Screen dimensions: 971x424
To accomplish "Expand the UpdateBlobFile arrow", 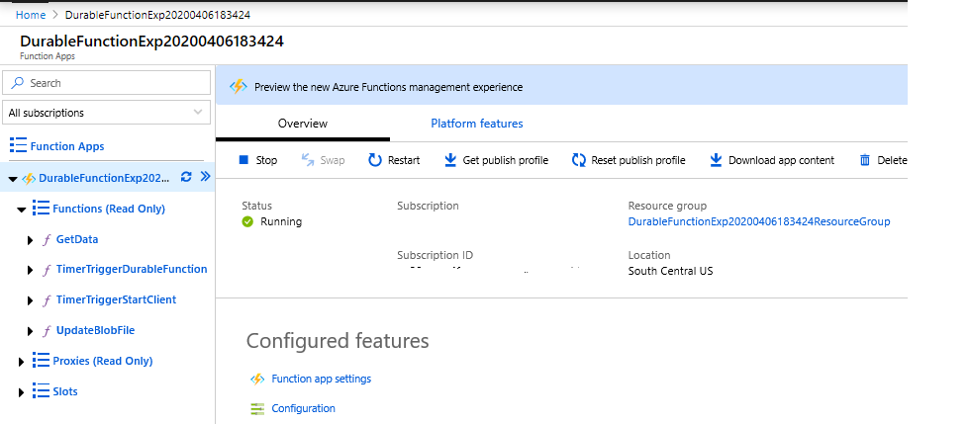I will pyautogui.click(x=30, y=331).
